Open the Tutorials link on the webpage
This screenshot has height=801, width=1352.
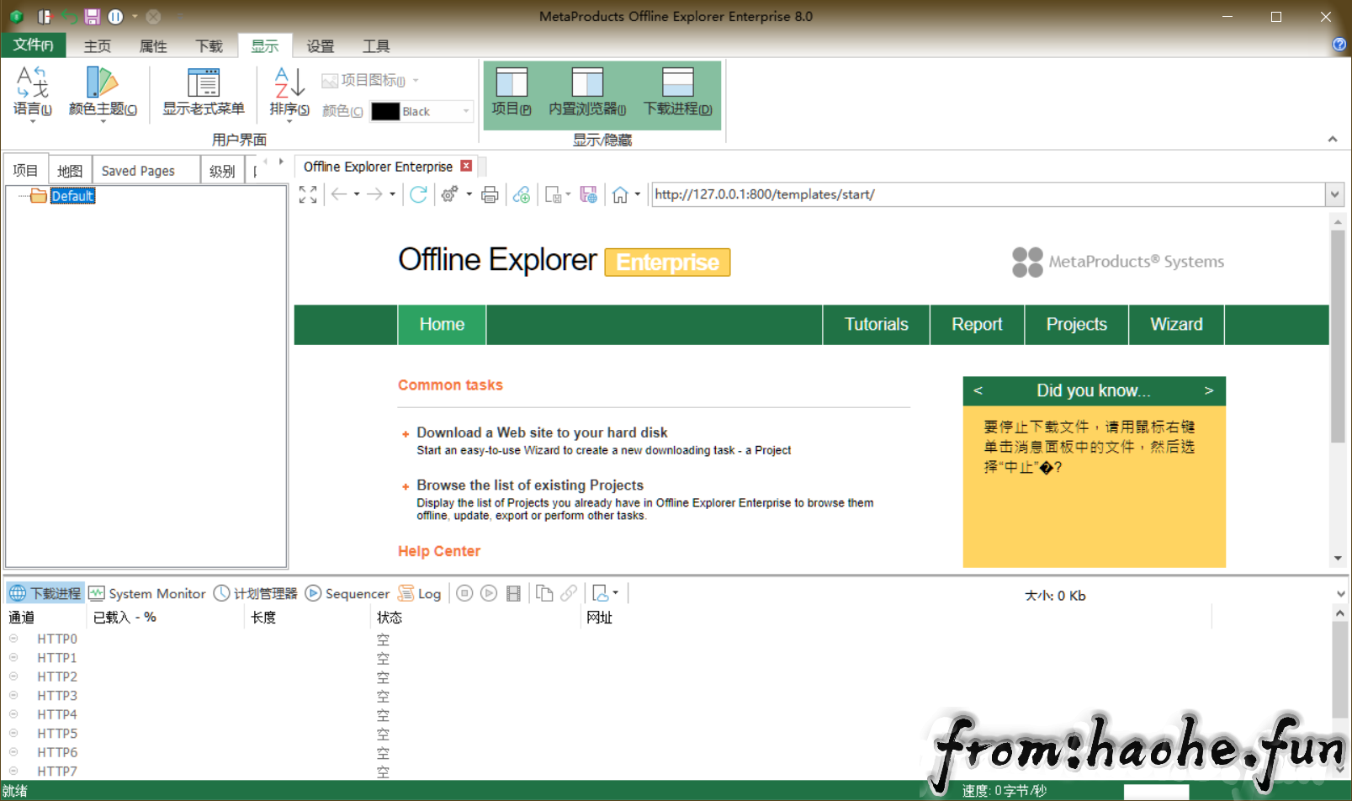[x=876, y=324]
